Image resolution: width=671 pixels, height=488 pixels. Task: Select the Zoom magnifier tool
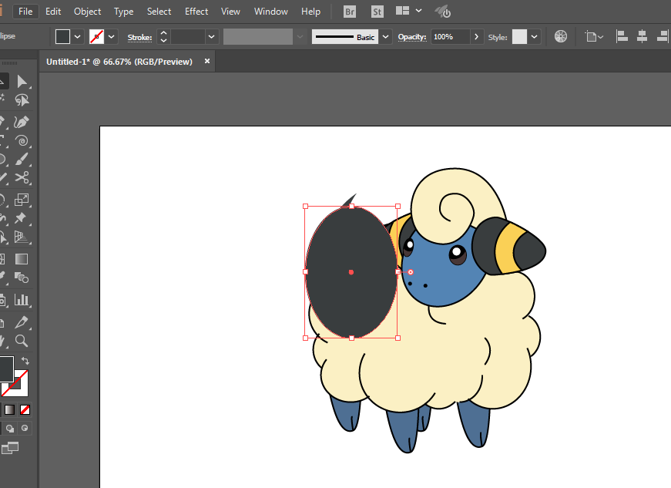pyautogui.click(x=22, y=341)
